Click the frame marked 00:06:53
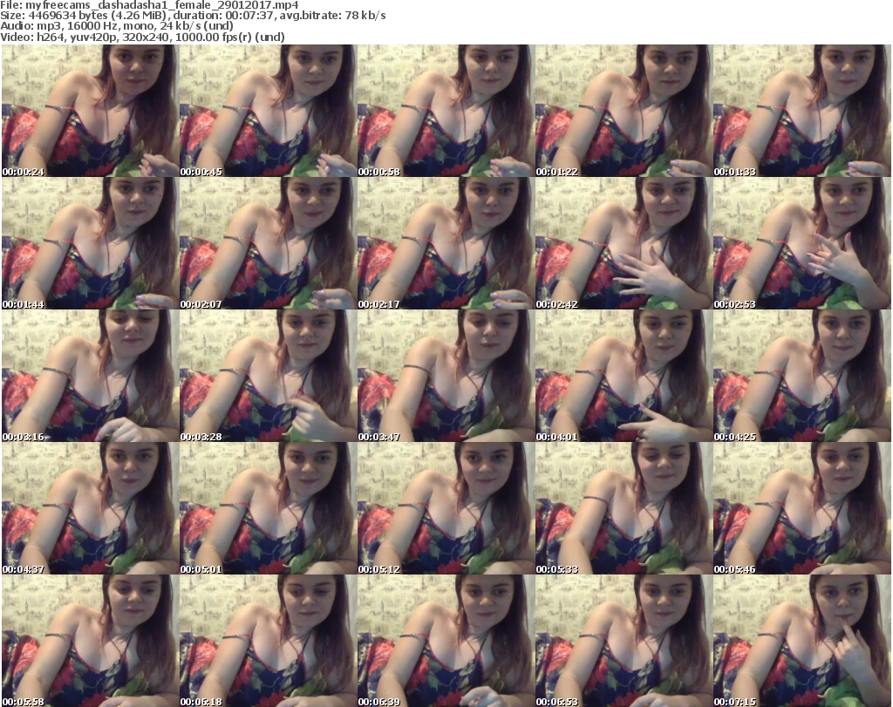 coord(624,641)
